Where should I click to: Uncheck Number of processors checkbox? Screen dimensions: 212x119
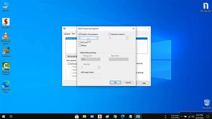80,34
